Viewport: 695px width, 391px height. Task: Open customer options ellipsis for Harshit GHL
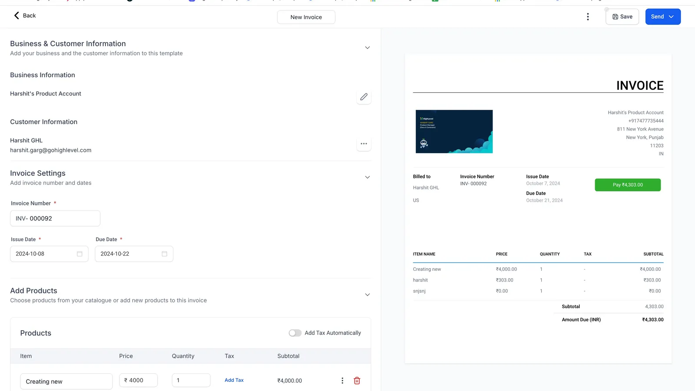(x=364, y=144)
